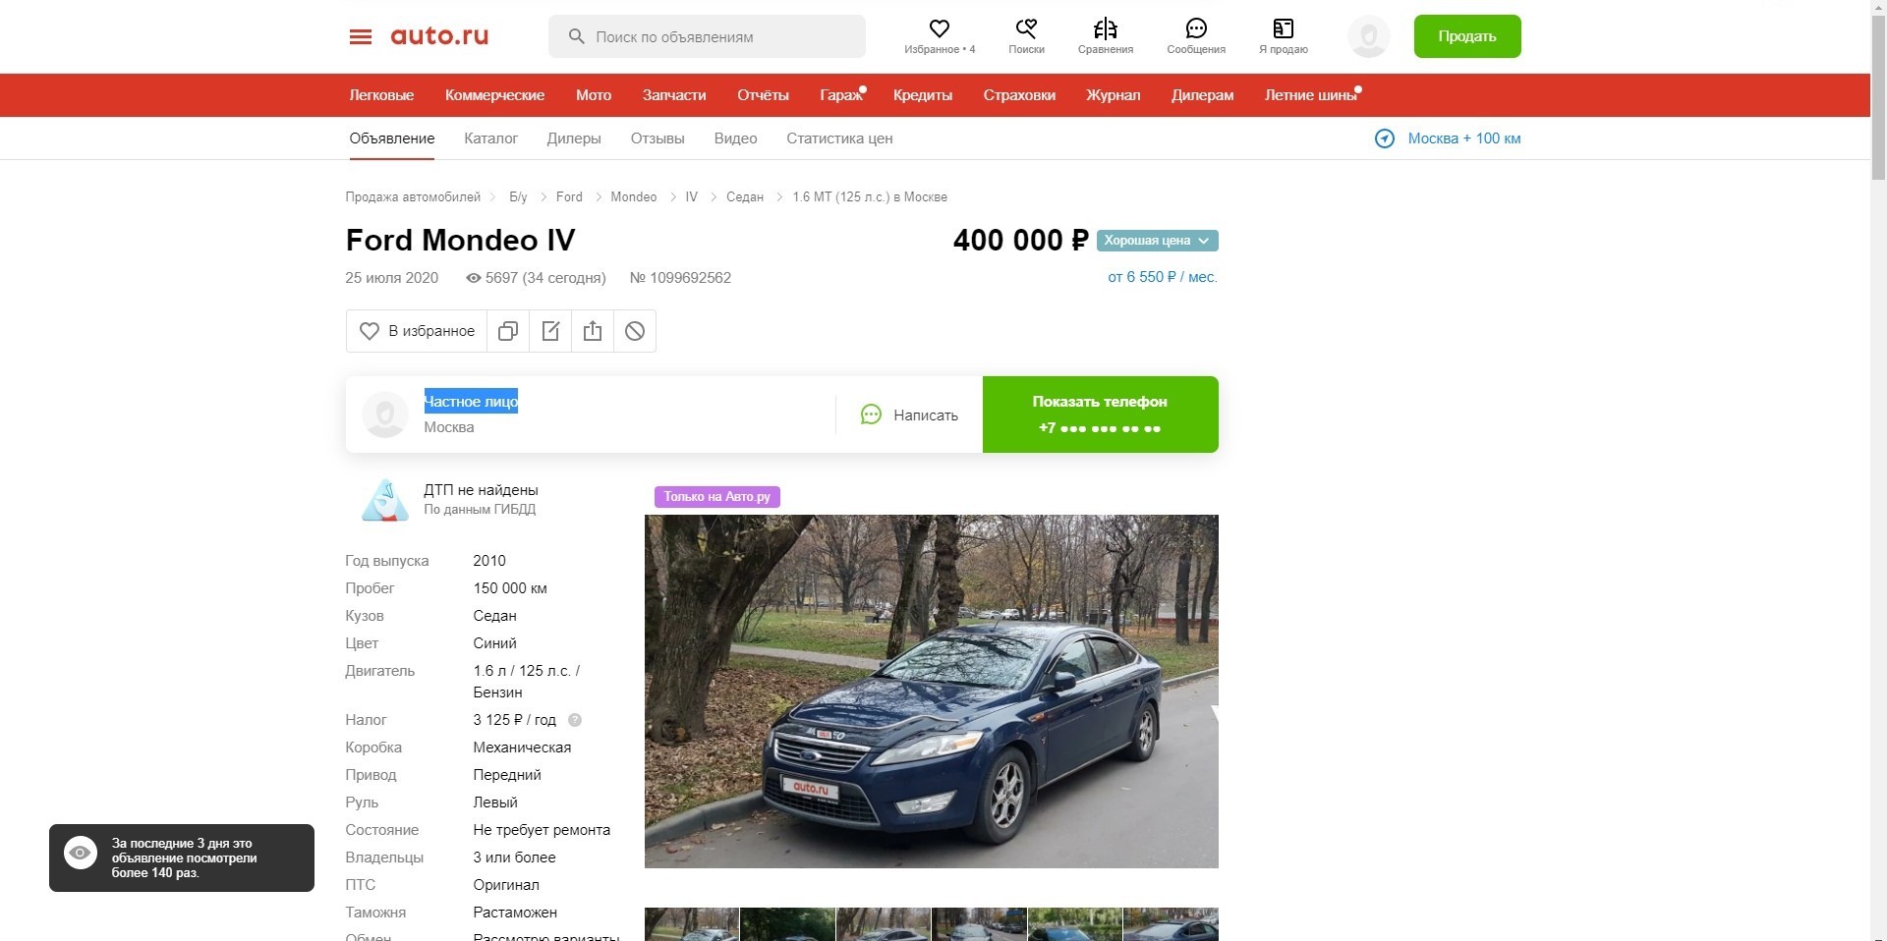This screenshot has width=1887, height=941.
Task: Click ДТП не найдены report link
Action: coord(481,490)
